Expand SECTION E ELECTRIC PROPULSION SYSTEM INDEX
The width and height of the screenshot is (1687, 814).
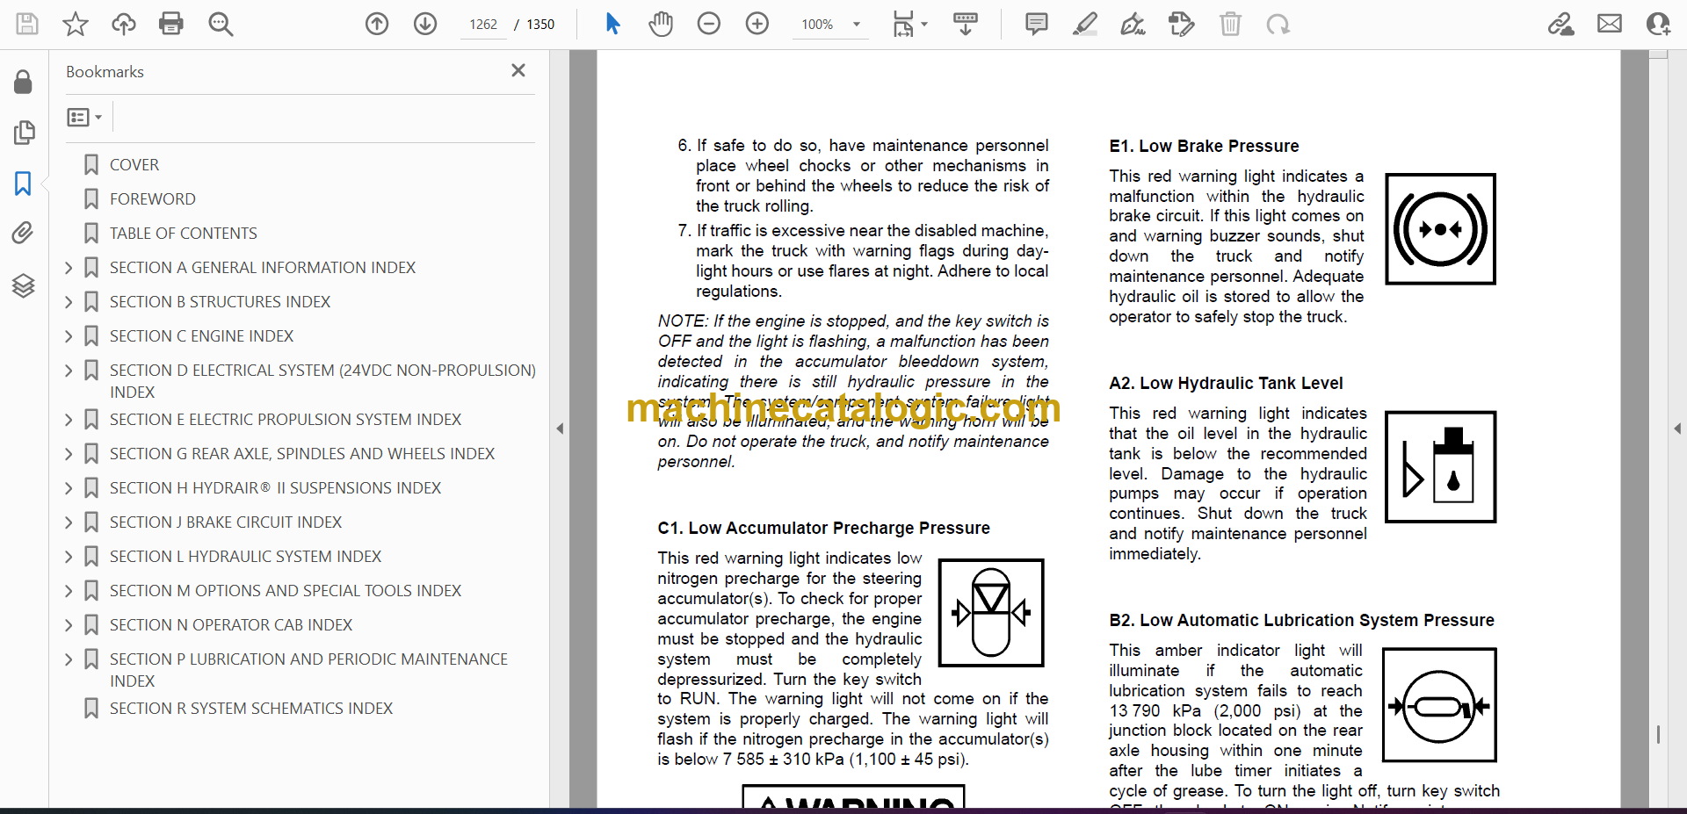pos(69,420)
